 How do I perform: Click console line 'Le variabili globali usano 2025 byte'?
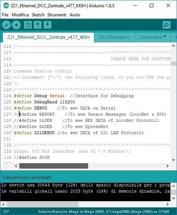(86, 191)
